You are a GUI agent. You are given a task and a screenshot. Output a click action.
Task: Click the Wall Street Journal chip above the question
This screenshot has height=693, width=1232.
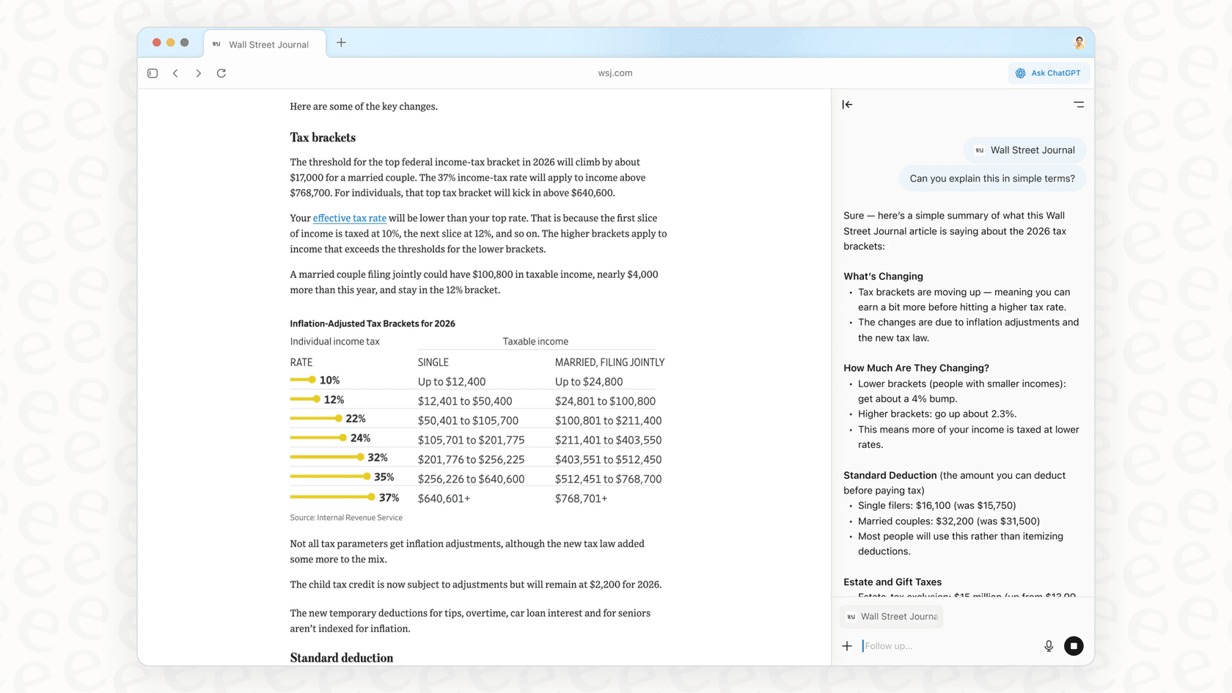pos(1024,150)
